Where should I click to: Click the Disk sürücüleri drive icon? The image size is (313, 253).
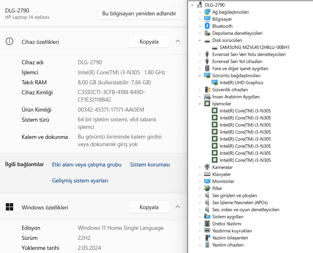pyautogui.click(x=207, y=40)
